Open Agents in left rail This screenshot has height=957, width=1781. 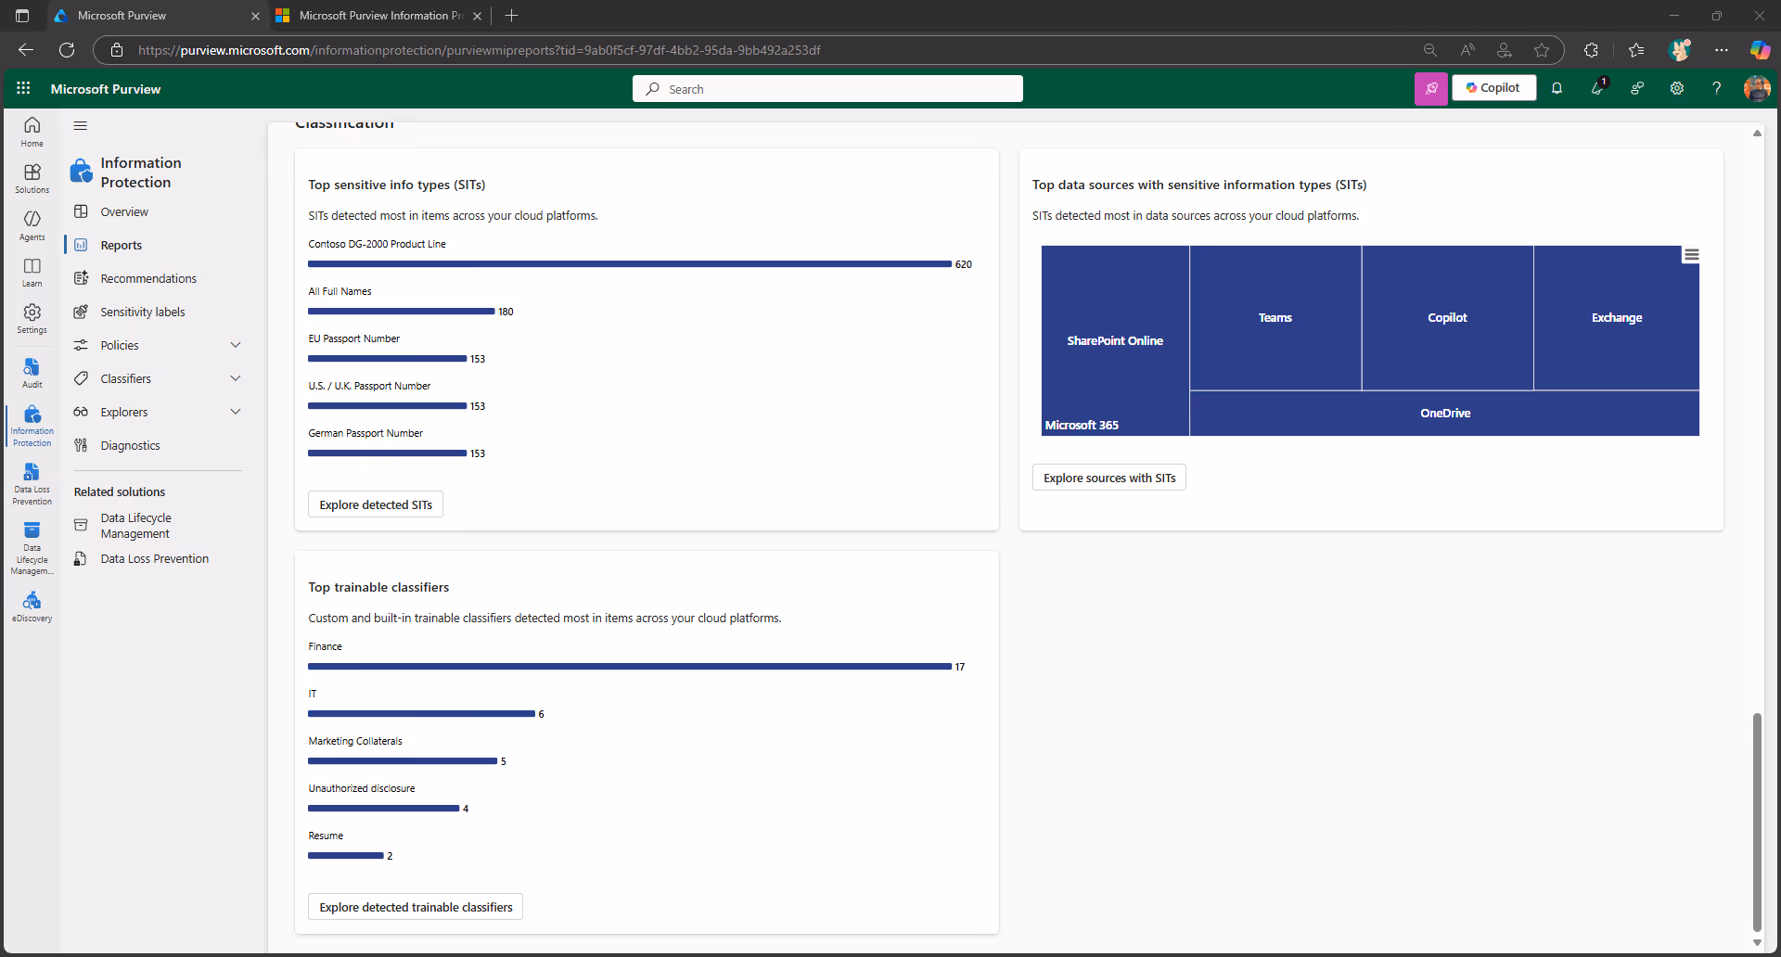click(x=32, y=225)
